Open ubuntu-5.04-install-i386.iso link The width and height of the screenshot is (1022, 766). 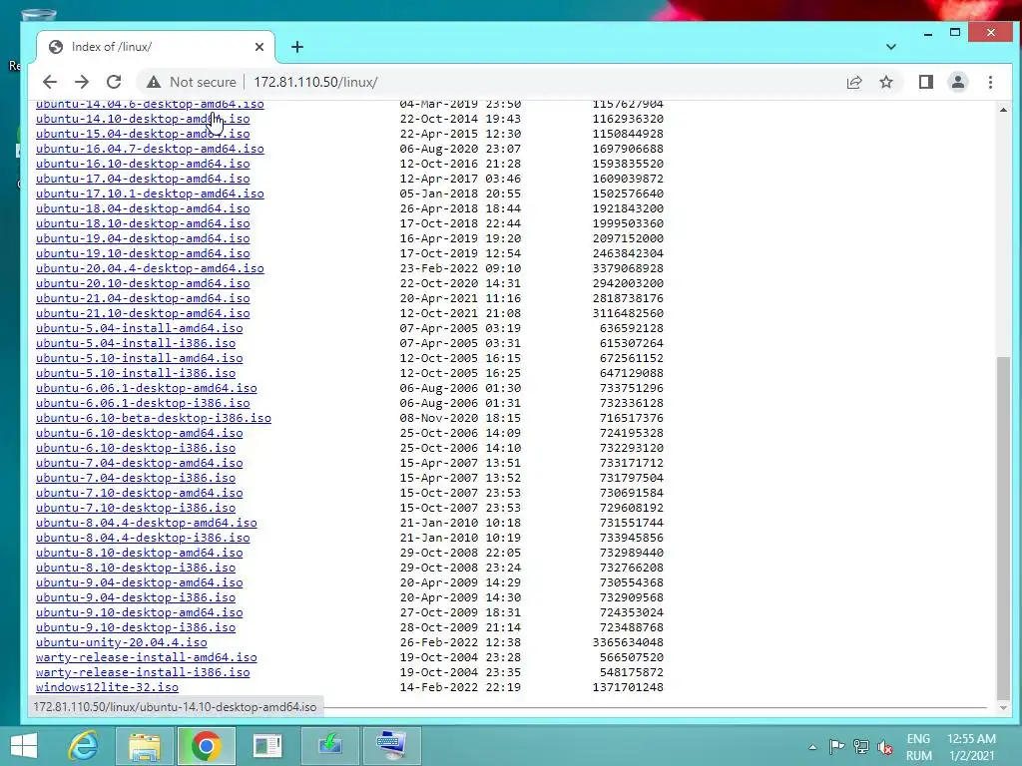(x=136, y=343)
